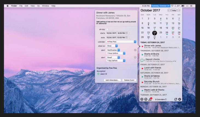Go to the previous month arrow

coord(169,10)
